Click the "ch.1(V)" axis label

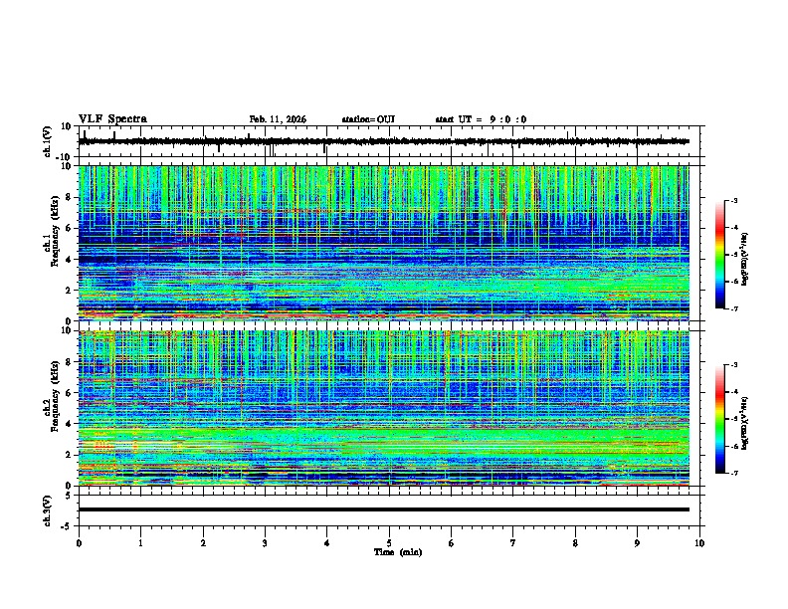(48, 141)
